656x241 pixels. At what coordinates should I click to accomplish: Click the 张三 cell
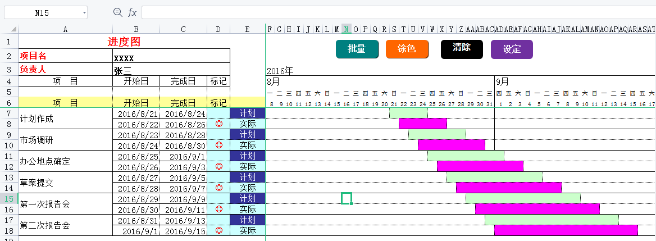click(171, 69)
